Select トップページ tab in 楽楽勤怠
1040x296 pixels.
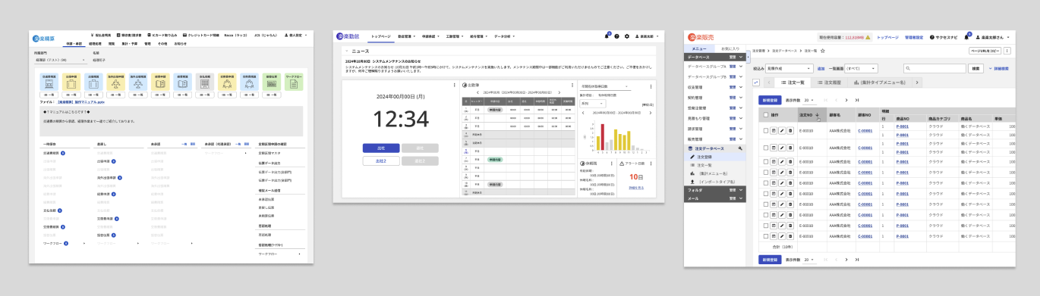click(x=381, y=36)
